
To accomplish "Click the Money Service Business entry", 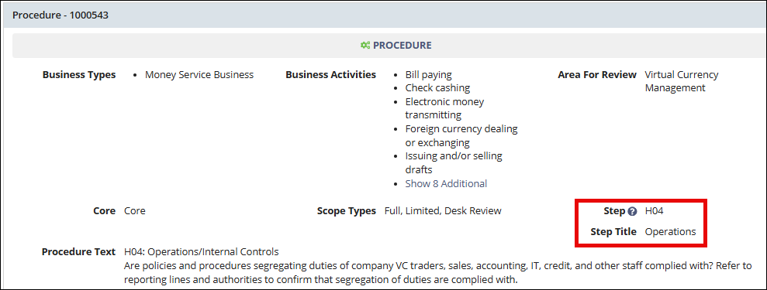I will (x=199, y=74).
